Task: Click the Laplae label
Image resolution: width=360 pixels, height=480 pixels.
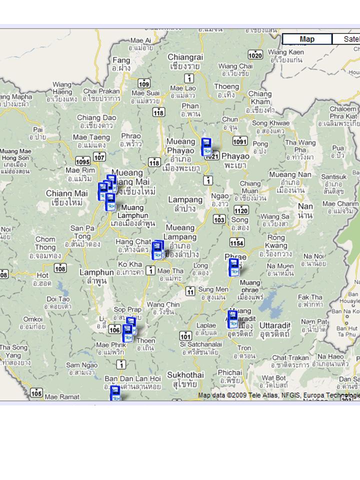Action: 206,328
